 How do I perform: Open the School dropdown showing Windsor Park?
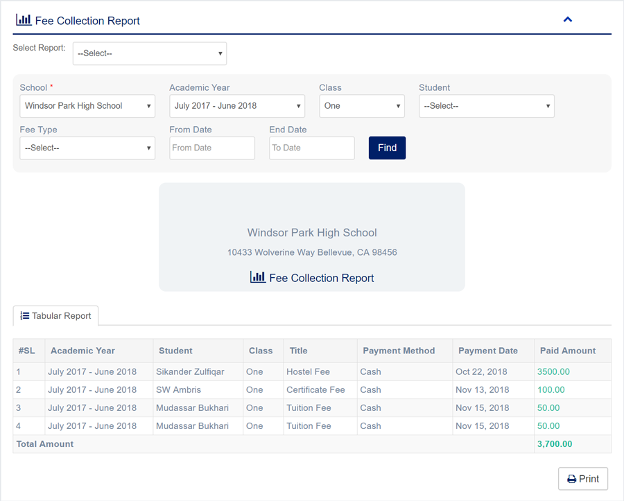[87, 106]
